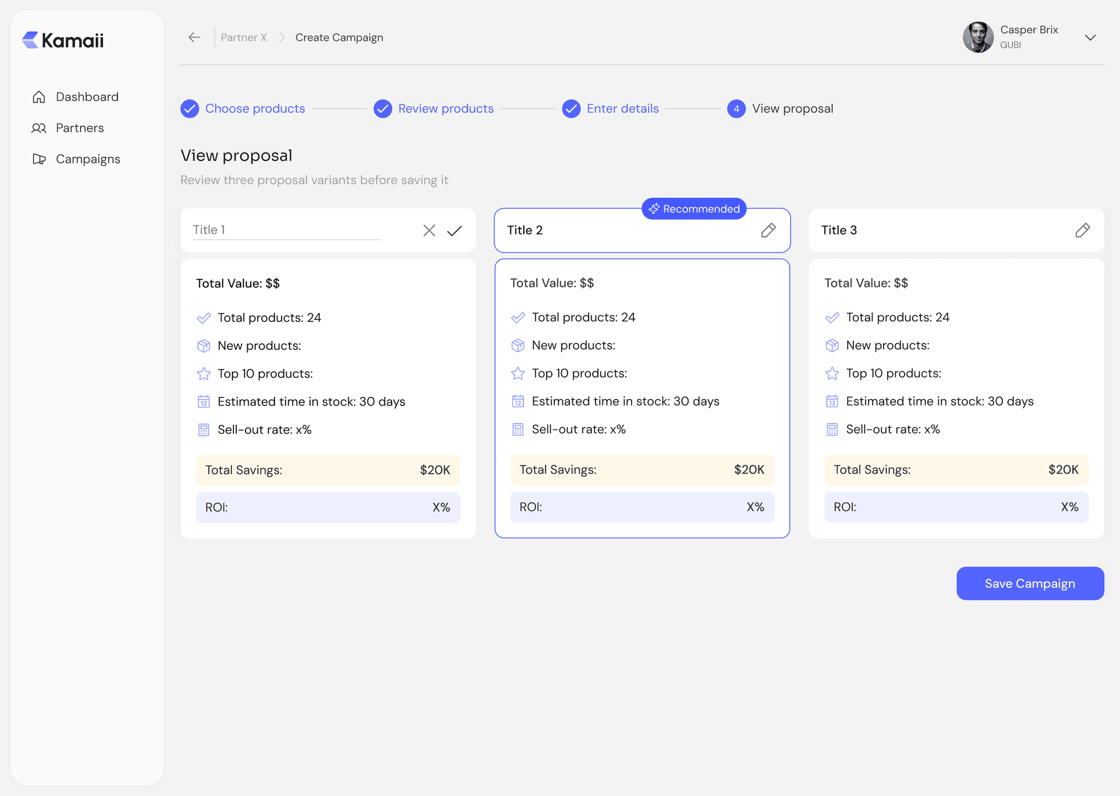Open the Partners menu item
Image resolution: width=1120 pixels, height=796 pixels.
tap(79, 128)
